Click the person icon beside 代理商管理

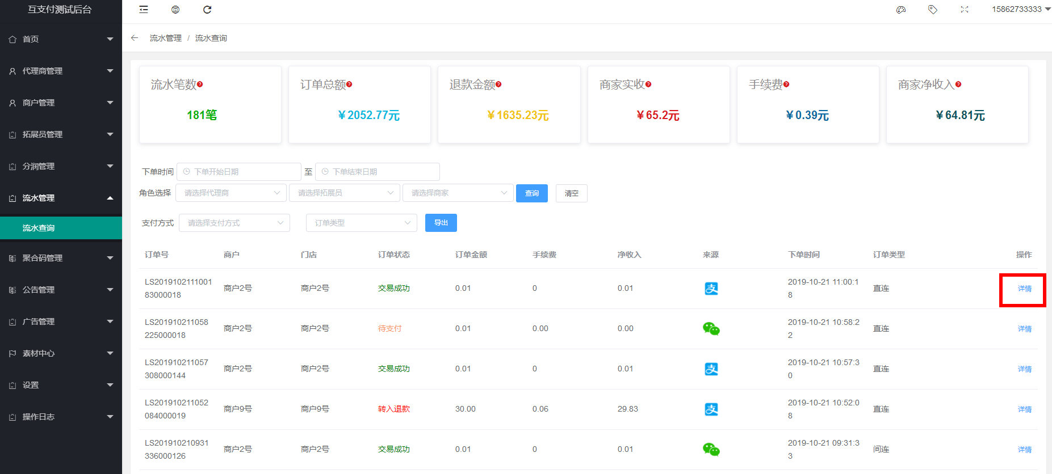click(x=12, y=71)
